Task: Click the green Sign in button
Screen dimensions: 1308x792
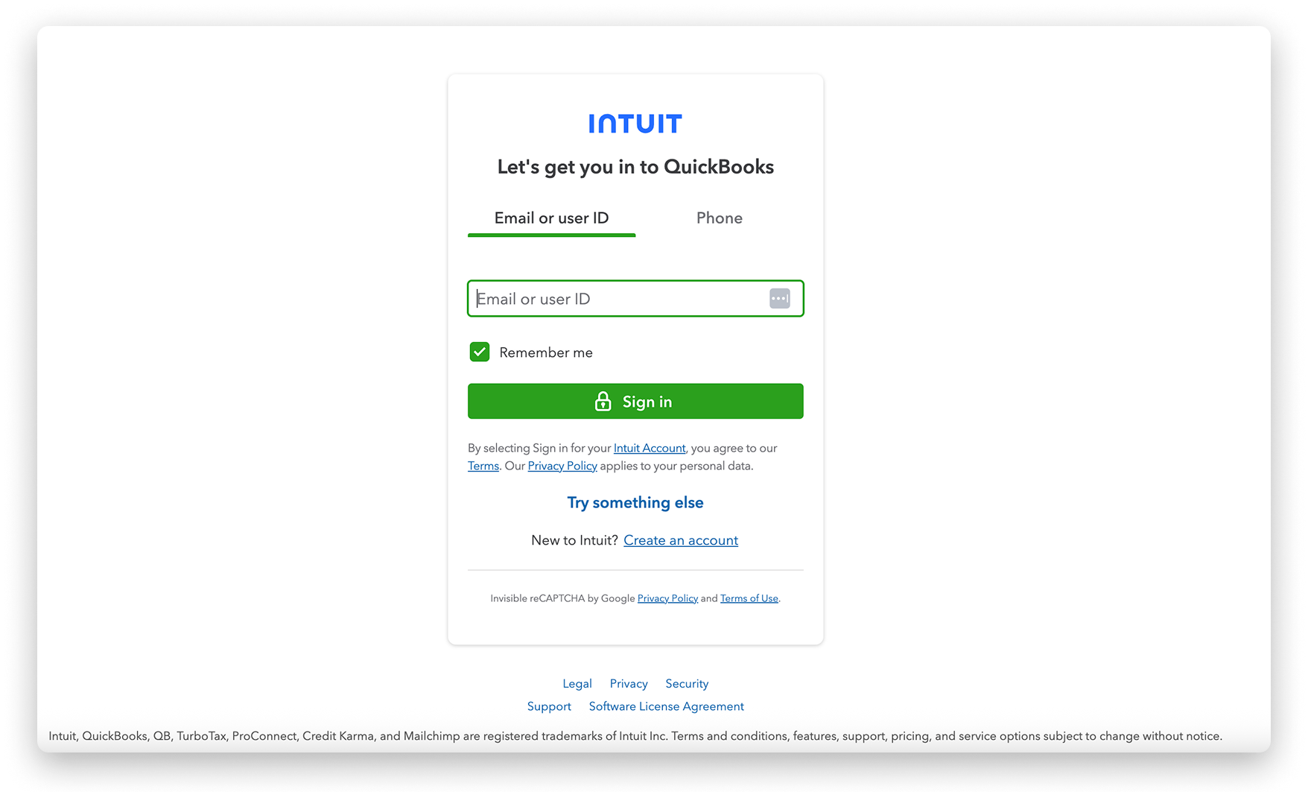Action: (635, 402)
